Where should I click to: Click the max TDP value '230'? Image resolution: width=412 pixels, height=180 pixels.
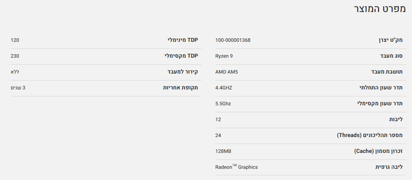click(x=15, y=56)
